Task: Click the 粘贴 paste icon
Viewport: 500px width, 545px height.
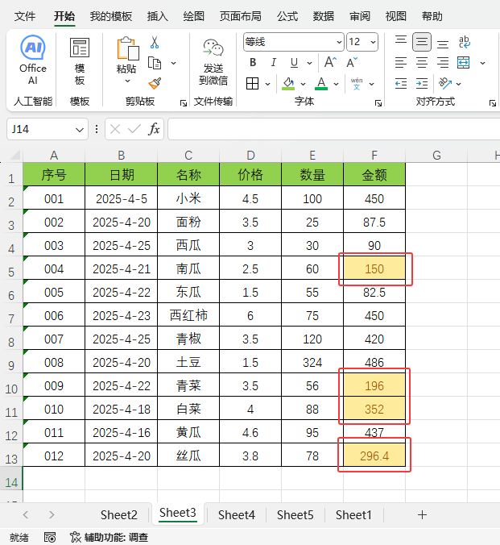Action: (x=127, y=48)
